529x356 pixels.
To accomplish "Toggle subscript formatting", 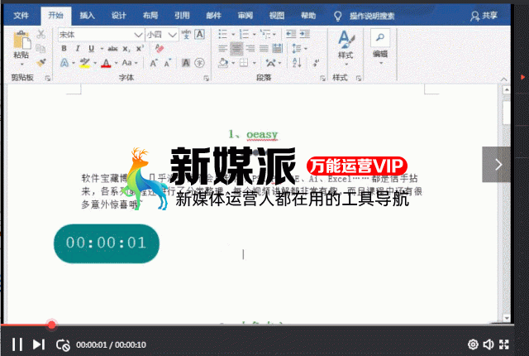I will pos(126,49).
